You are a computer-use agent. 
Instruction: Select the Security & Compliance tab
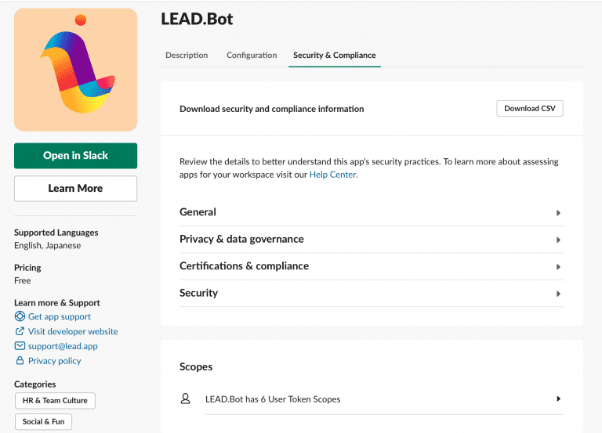tap(334, 56)
